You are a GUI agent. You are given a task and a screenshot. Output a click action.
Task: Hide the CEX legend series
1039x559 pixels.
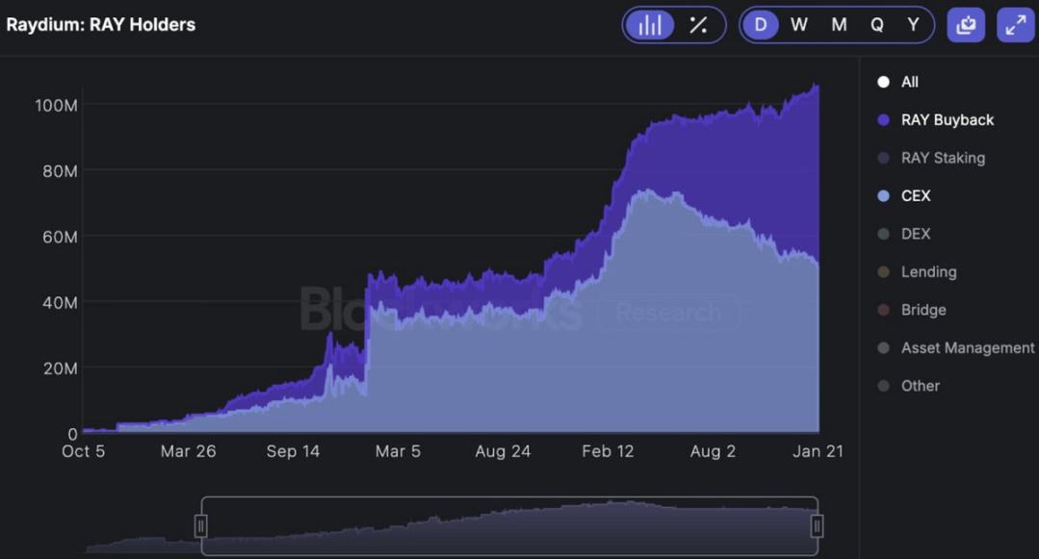click(915, 195)
